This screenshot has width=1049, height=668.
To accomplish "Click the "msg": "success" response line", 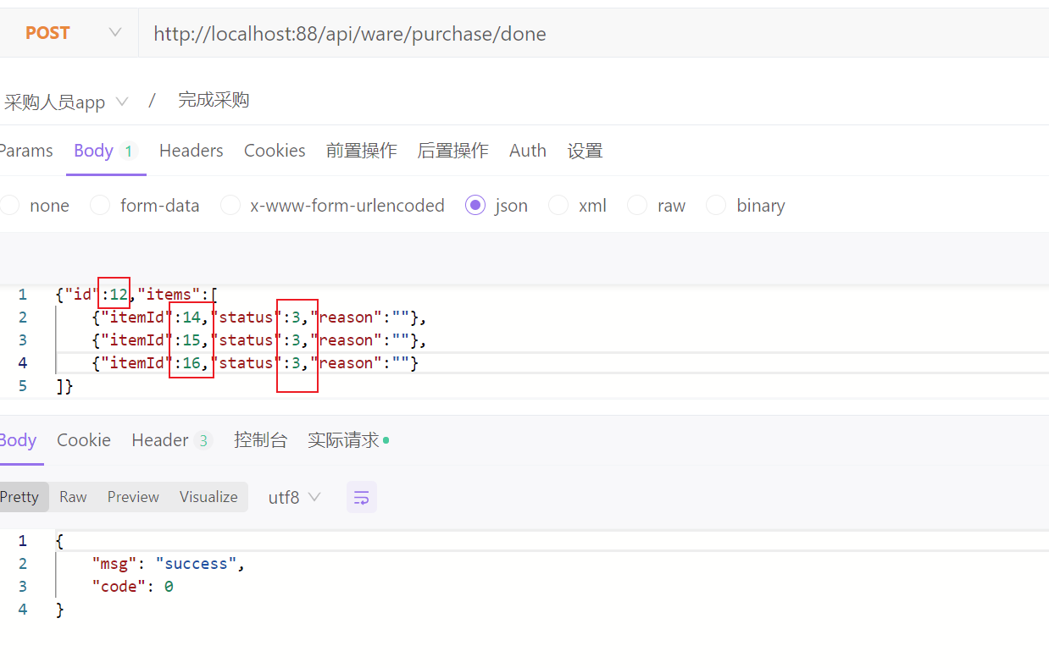I will click(x=169, y=564).
